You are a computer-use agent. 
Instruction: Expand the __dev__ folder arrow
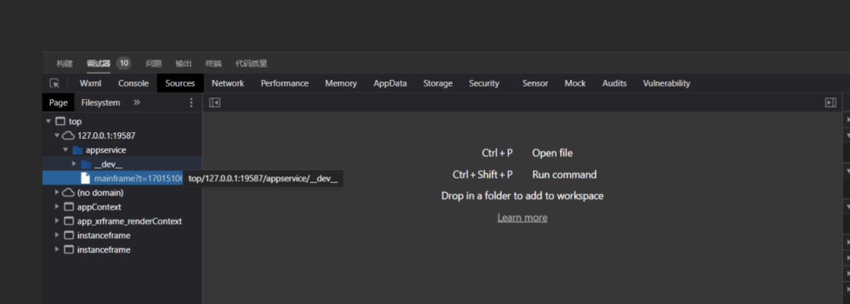[x=74, y=164]
